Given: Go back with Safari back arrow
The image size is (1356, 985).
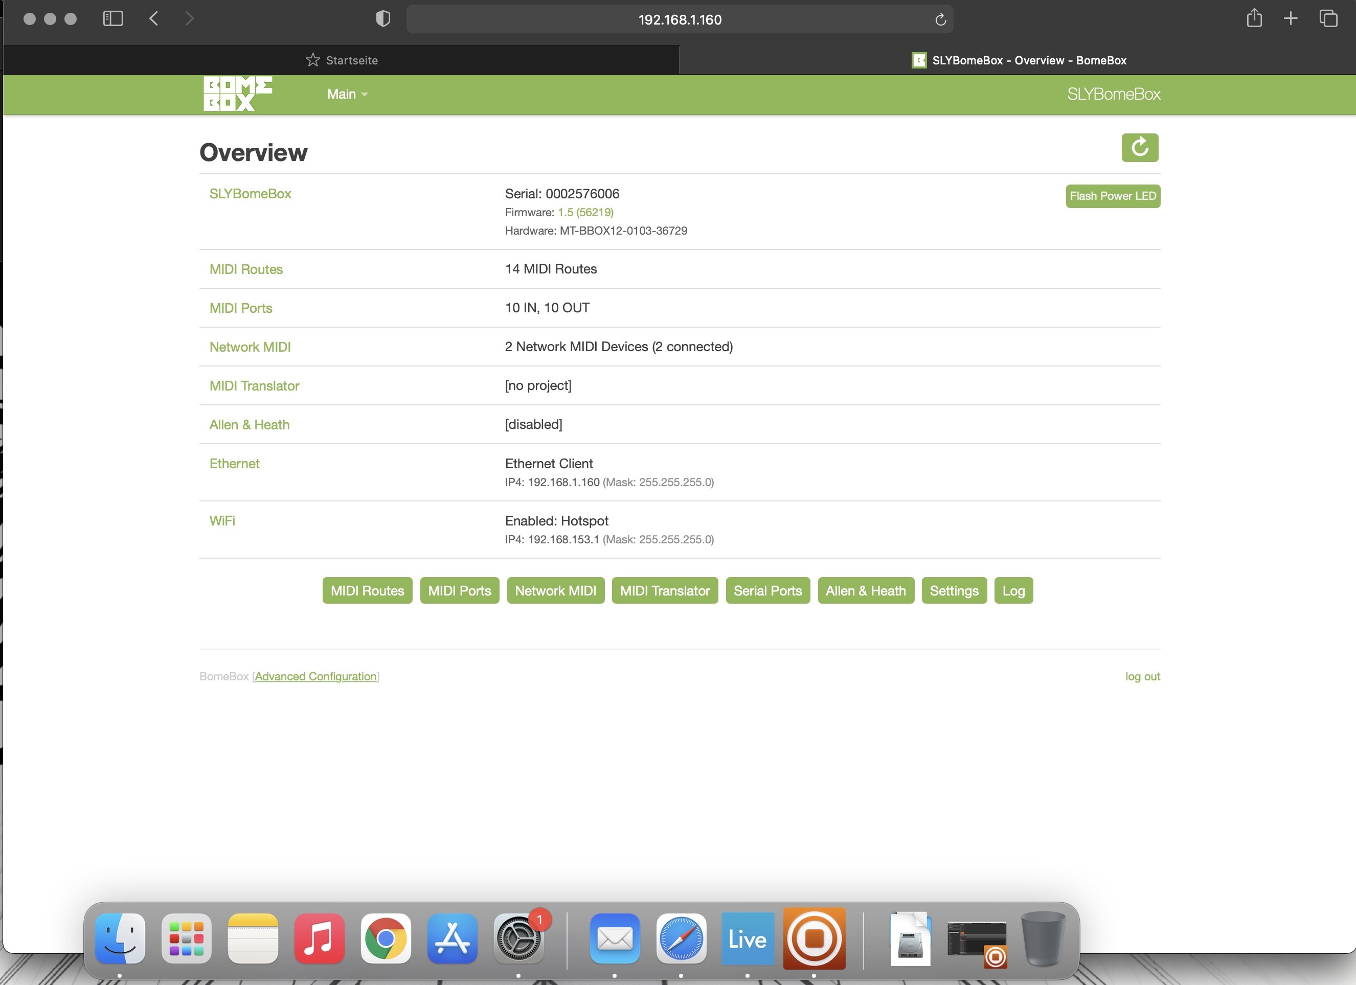Looking at the screenshot, I should [154, 18].
